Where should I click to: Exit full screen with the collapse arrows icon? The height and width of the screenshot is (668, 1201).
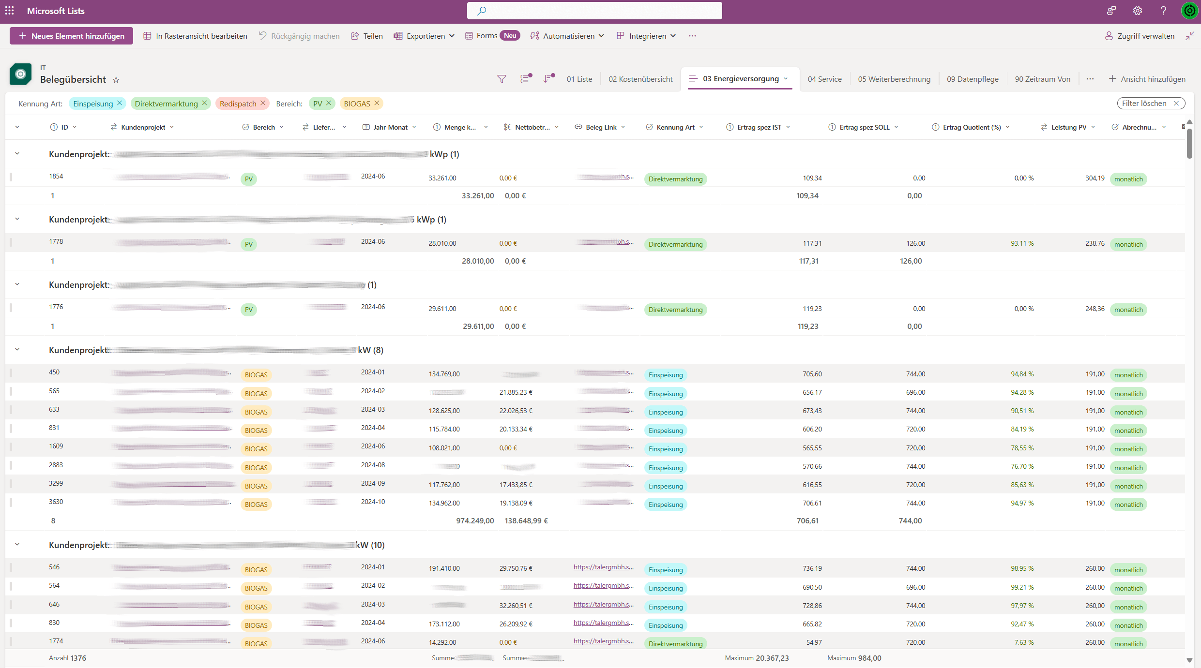(x=1190, y=36)
